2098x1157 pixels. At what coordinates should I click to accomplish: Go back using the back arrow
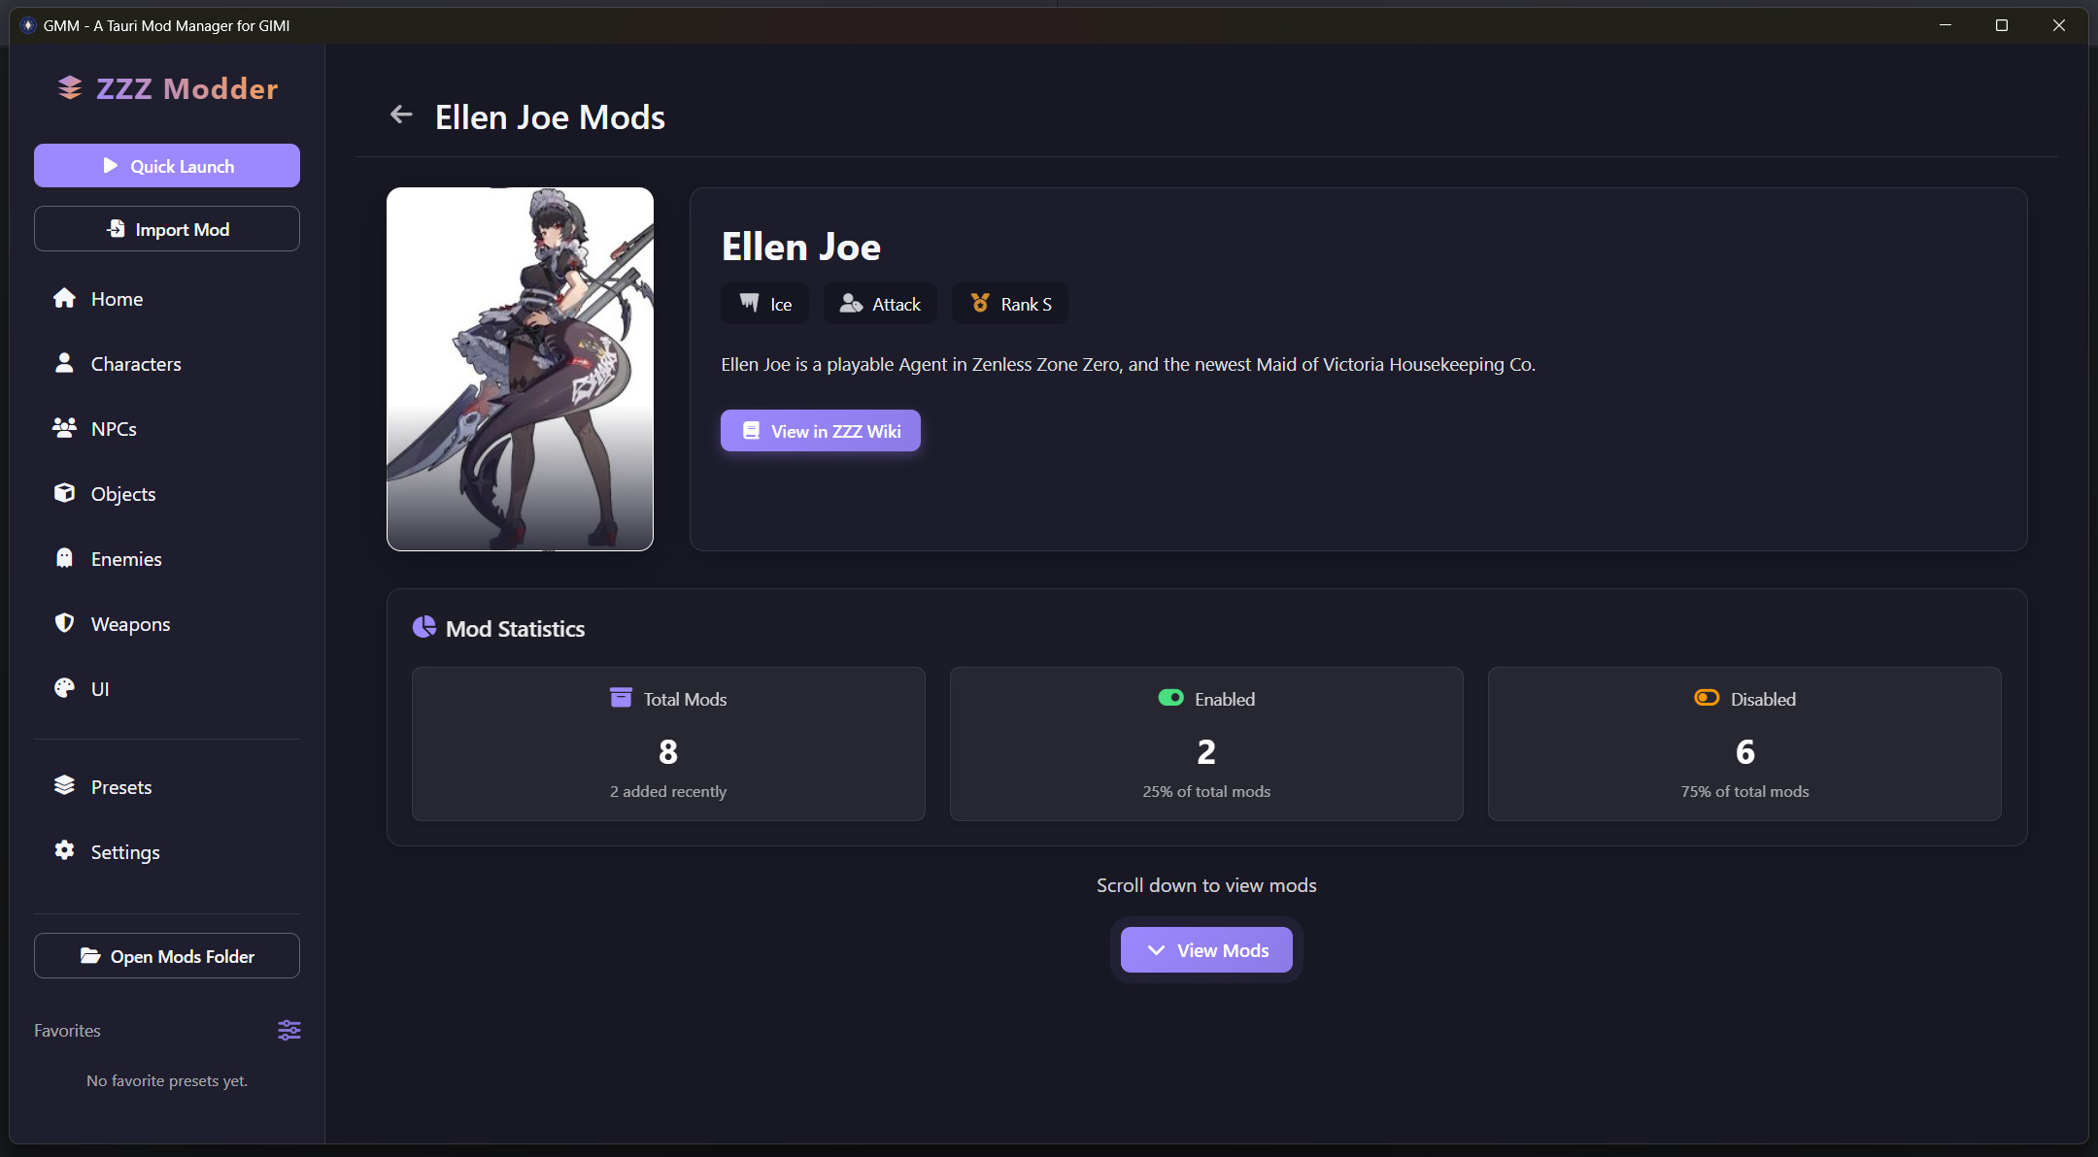[401, 115]
